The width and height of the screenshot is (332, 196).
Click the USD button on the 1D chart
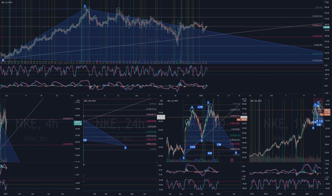(244, 100)
